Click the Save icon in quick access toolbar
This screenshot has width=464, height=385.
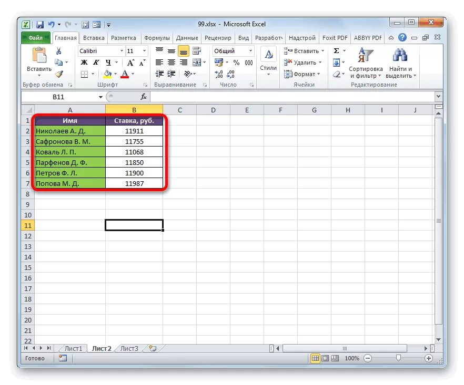click(40, 25)
